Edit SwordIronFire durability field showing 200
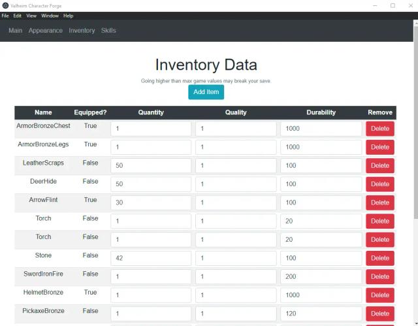Screen dimensions: 418x326 [321, 276]
